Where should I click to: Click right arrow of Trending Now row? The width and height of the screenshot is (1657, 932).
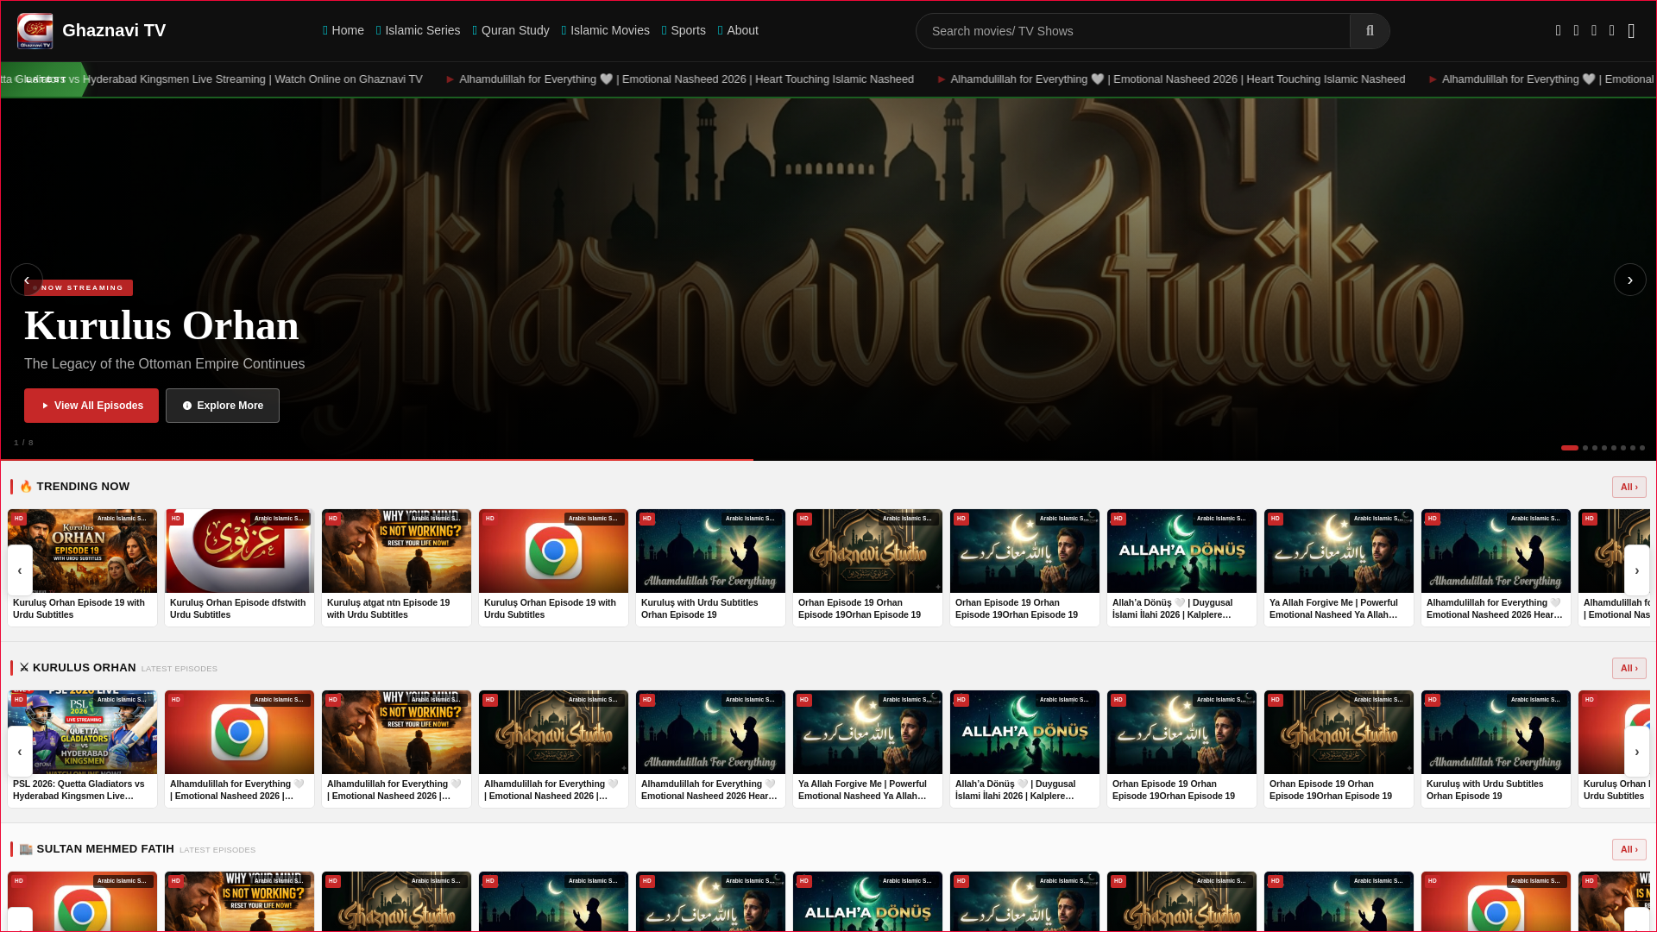pos(1636,570)
